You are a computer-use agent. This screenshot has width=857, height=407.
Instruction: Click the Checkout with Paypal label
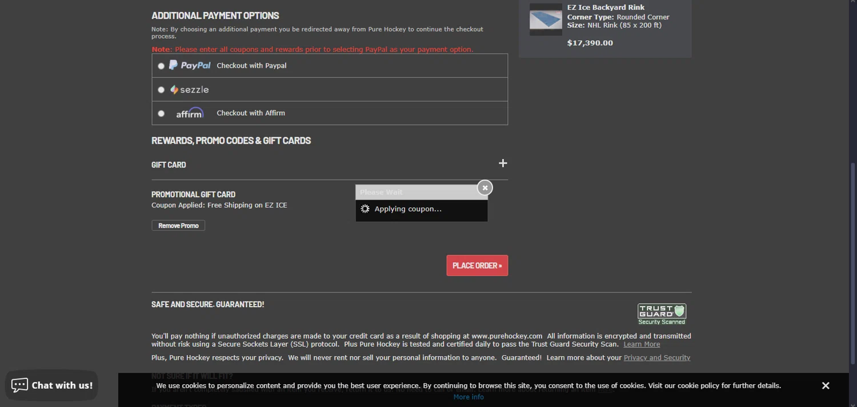coord(251,66)
